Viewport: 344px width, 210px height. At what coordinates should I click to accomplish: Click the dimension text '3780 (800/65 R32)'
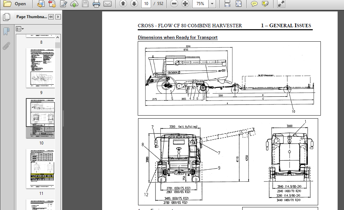point(175,203)
